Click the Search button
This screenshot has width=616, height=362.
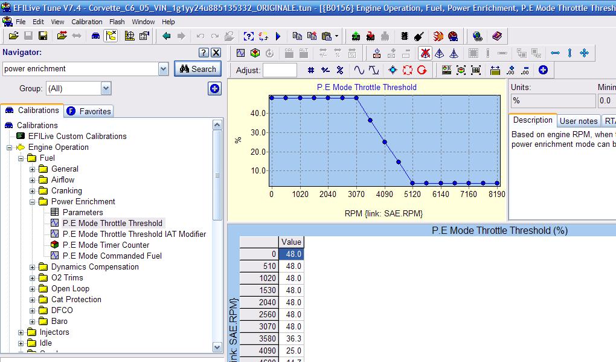click(x=198, y=69)
